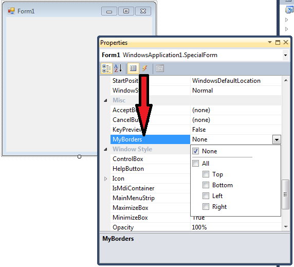294x267 pixels.
Task: Click the (none) value for CancelButton
Action: click(201, 120)
